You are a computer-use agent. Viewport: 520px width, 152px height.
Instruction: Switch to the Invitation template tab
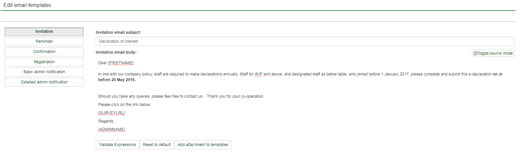point(44,31)
